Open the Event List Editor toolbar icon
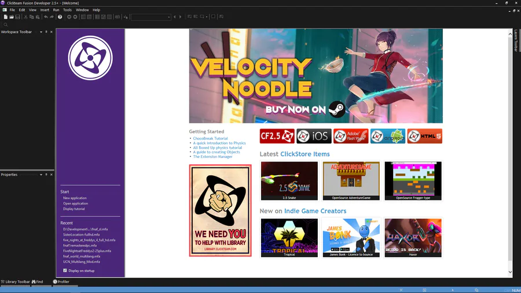This screenshot has height=293, width=521. (104, 17)
